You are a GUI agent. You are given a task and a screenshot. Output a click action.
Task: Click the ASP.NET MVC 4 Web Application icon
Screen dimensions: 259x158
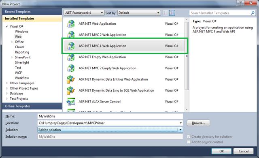71,46
